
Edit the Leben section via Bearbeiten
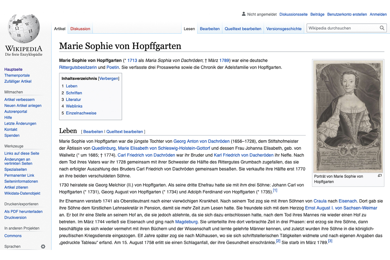click(x=93, y=132)
